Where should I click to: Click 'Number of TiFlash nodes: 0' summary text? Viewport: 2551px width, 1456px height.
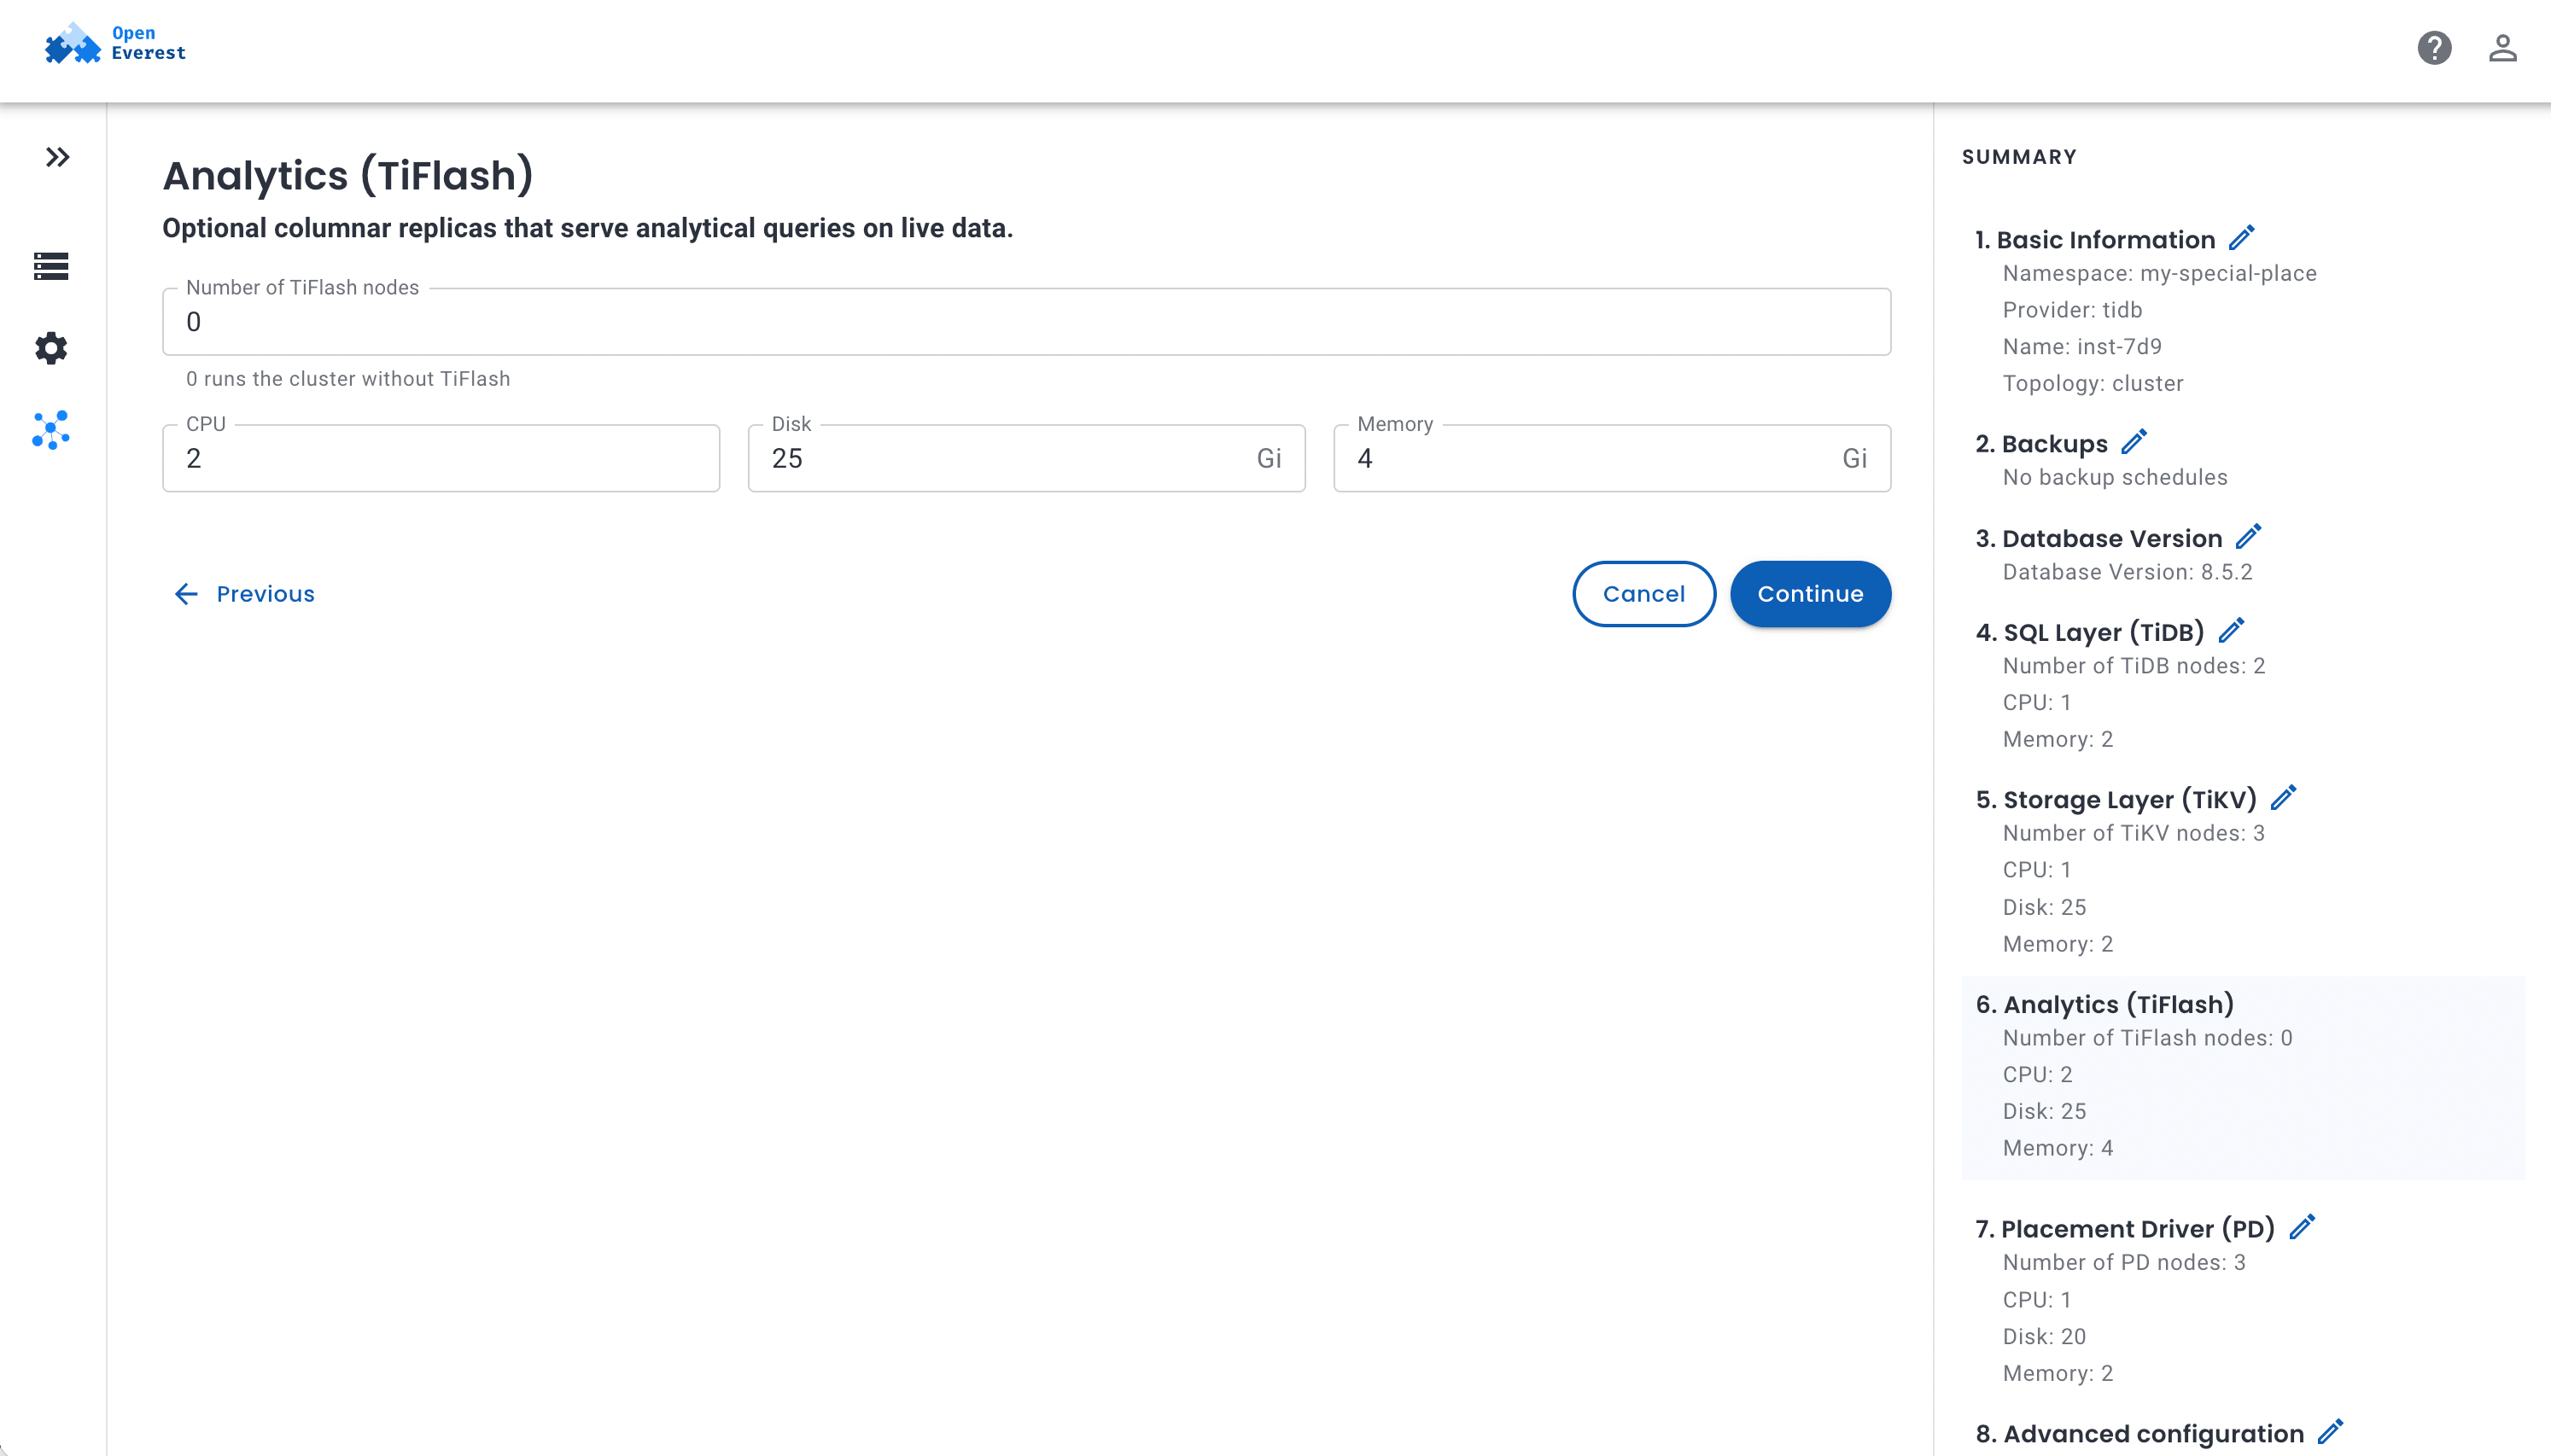2147,1038
